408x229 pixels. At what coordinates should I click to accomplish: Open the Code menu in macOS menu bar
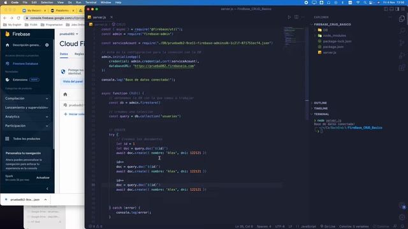click(x=15, y=3)
